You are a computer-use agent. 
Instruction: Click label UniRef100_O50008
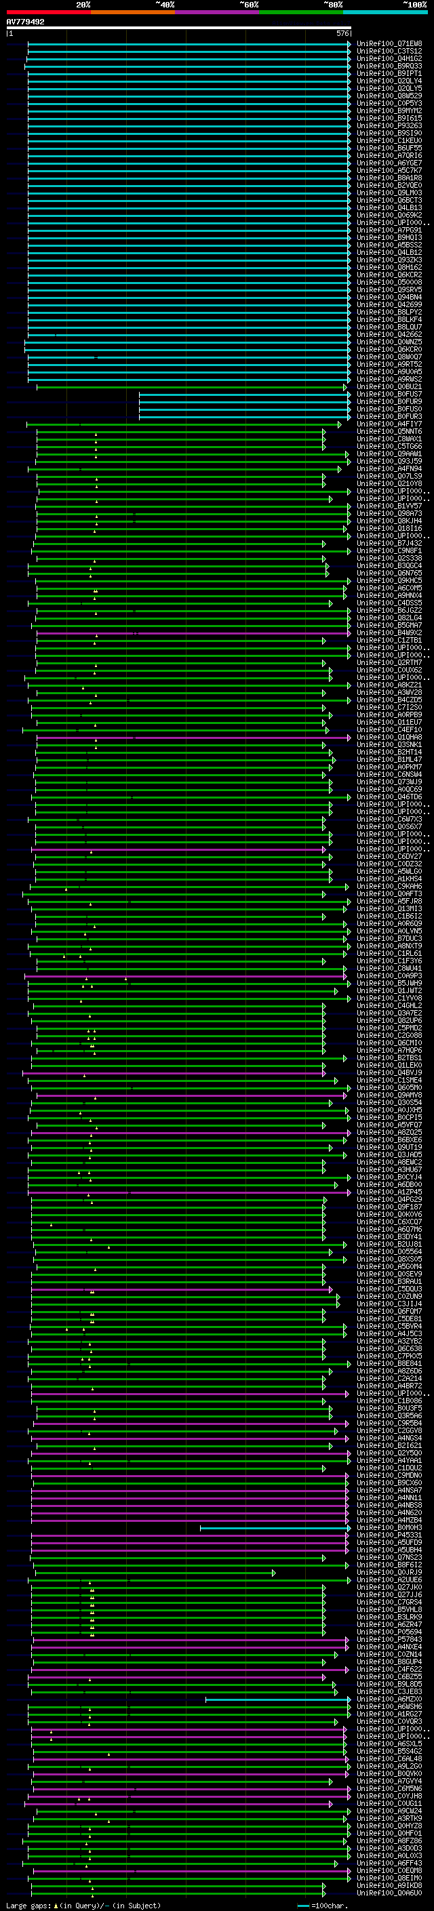tap(389, 282)
